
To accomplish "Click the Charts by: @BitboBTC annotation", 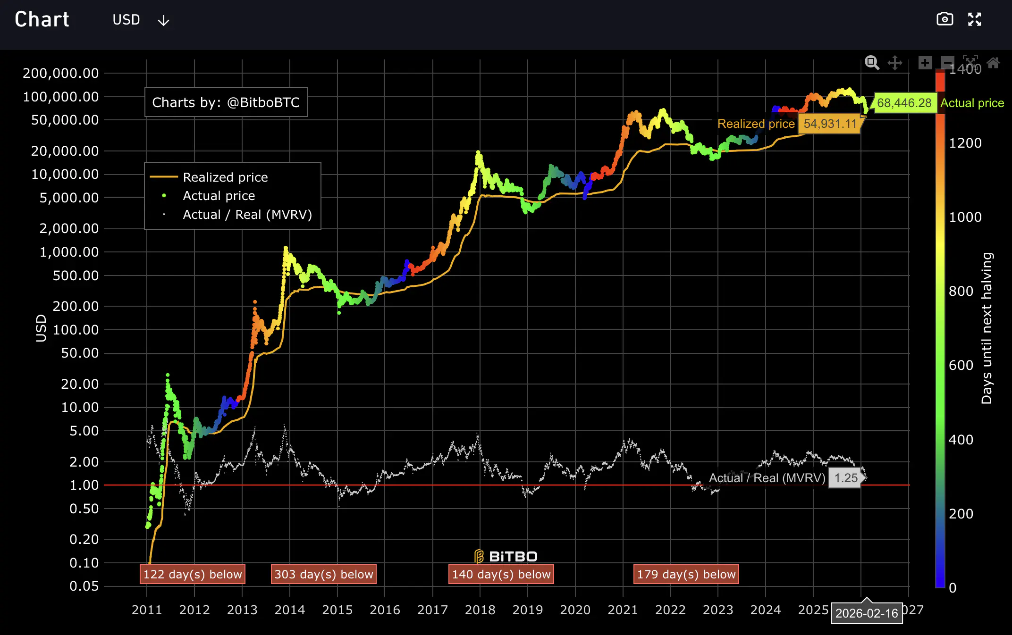I will pos(226,102).
